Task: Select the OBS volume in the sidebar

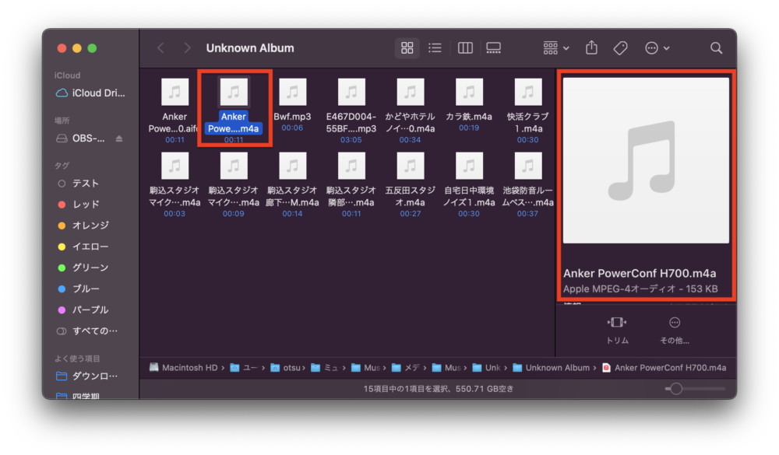Action: point(83,138)
